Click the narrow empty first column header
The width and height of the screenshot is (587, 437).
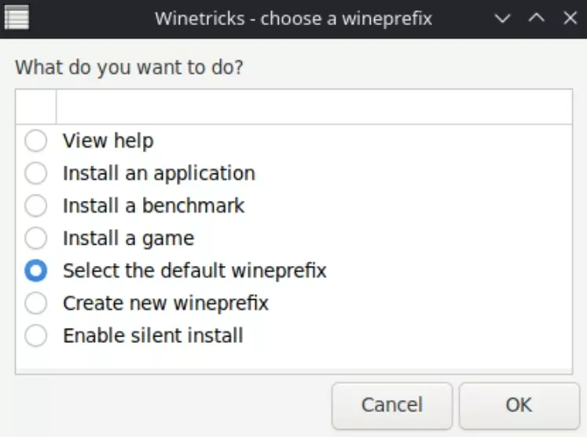[x=36, y=107]
